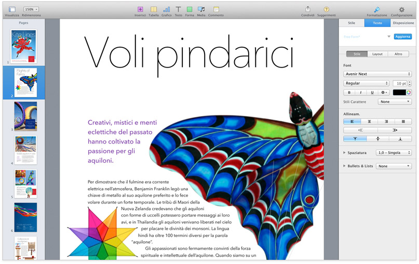Insert a table with Tabella icon

154,10
